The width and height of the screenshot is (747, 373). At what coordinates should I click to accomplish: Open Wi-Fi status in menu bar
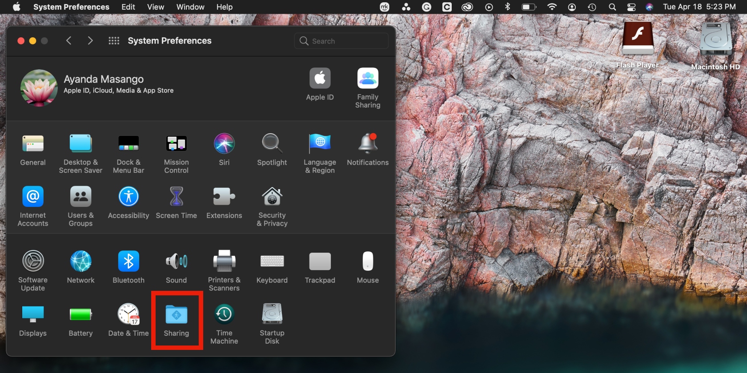pyautogui.click(x=552, y=7)
